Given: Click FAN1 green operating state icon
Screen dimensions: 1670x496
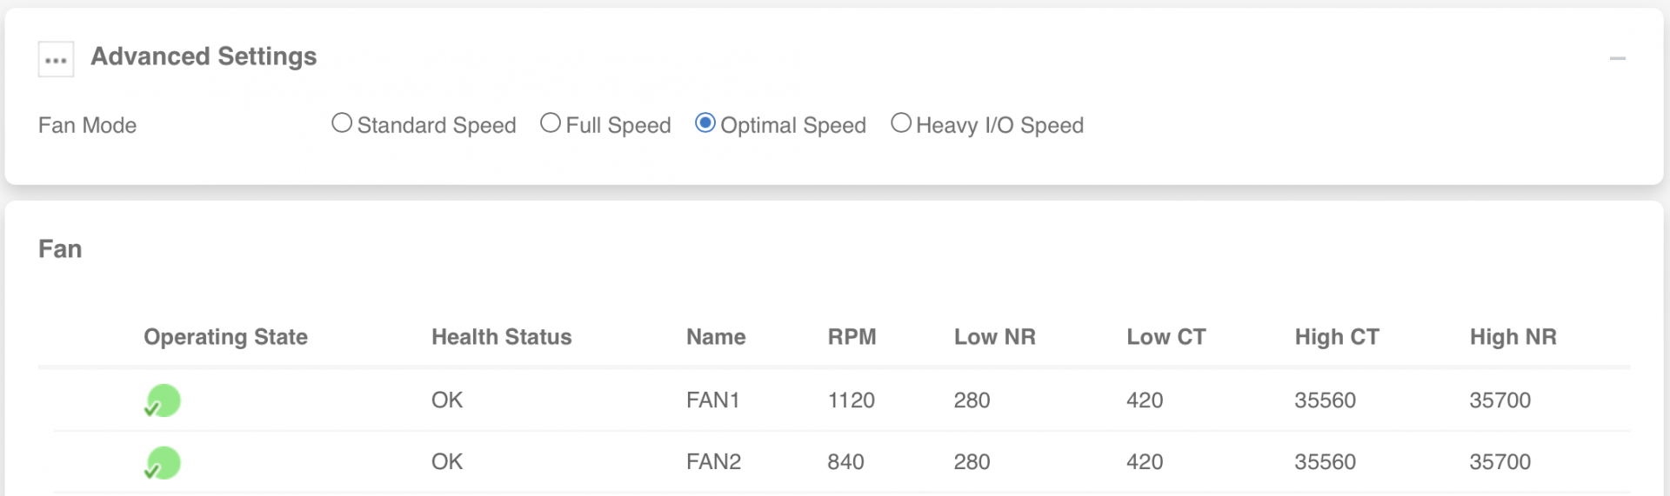Looking at the screenshot, I should [x=163, y=400].
